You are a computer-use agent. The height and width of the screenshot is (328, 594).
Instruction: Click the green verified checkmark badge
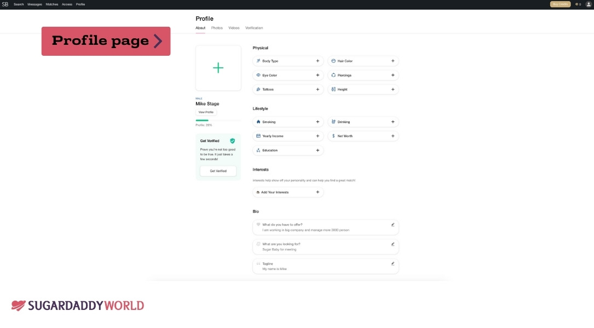pyautogui.click(x=232, y=140)
